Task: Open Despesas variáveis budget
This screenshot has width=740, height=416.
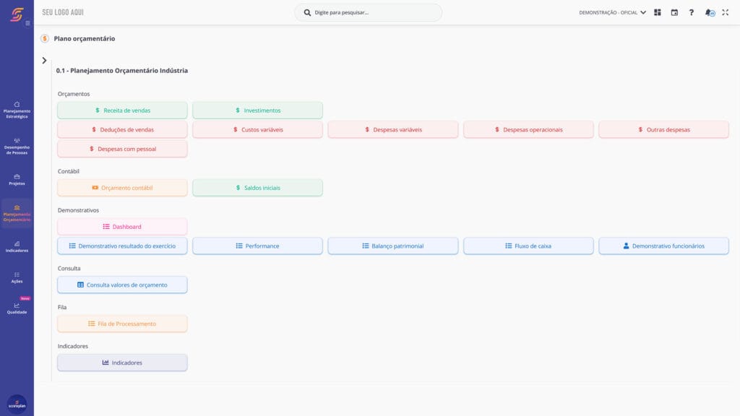Action: click(393, 130)
